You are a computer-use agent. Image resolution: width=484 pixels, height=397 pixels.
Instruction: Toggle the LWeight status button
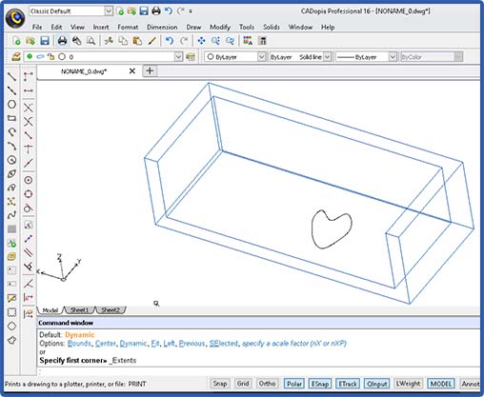[408, 384]
